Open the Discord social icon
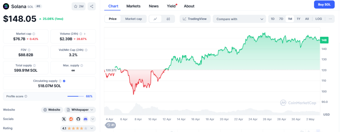Image resolution: width=340 pixels, height=132 pixels. tap(85, 119)
